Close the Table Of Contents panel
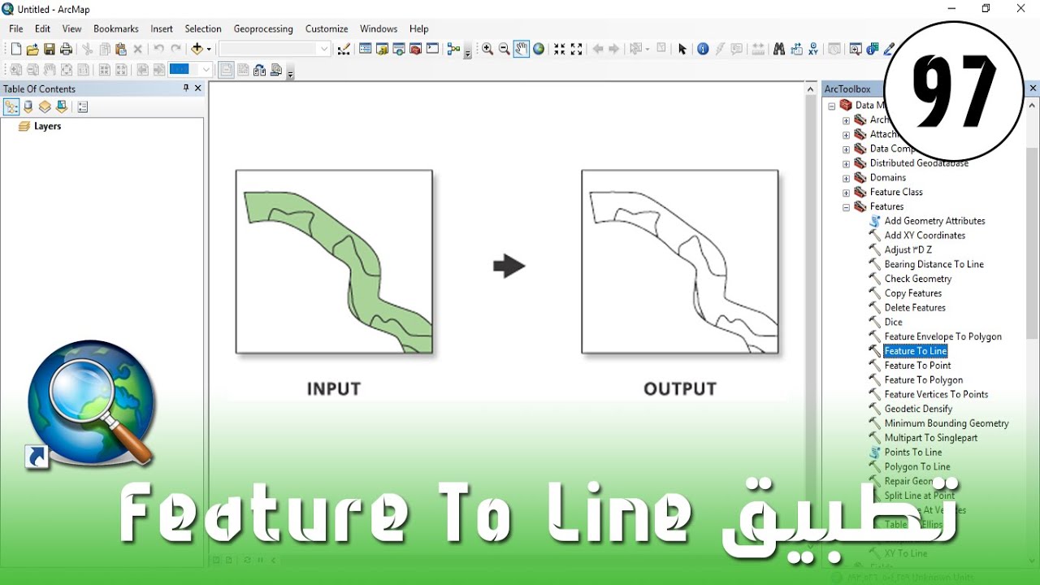 click(197, 88)
